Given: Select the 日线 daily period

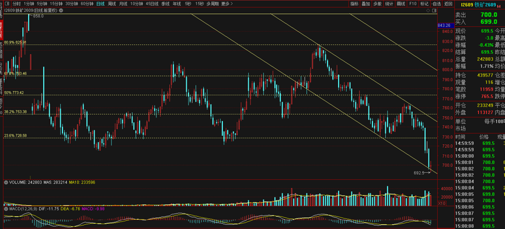Looking at the screenshot, I should (x=100, y=4).
